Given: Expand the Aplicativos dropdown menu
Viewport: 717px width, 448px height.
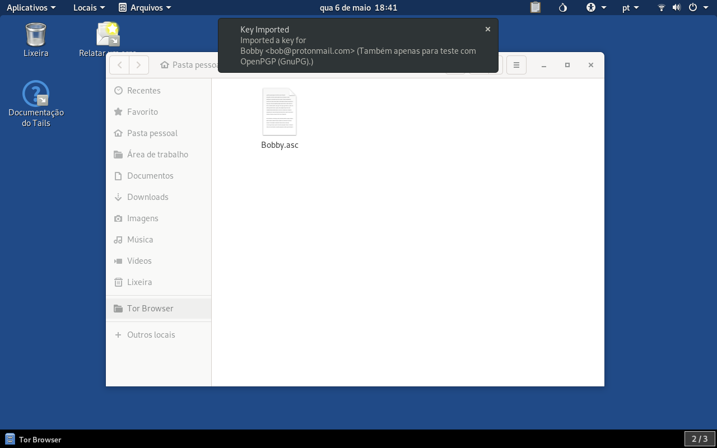Looking at the screenshot, I should tap(31, 8).
